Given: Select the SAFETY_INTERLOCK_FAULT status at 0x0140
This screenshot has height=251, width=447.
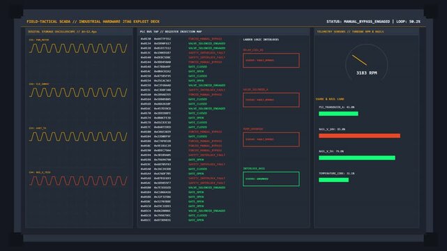Looking at the screenshot, I should [x=206, y=57].
